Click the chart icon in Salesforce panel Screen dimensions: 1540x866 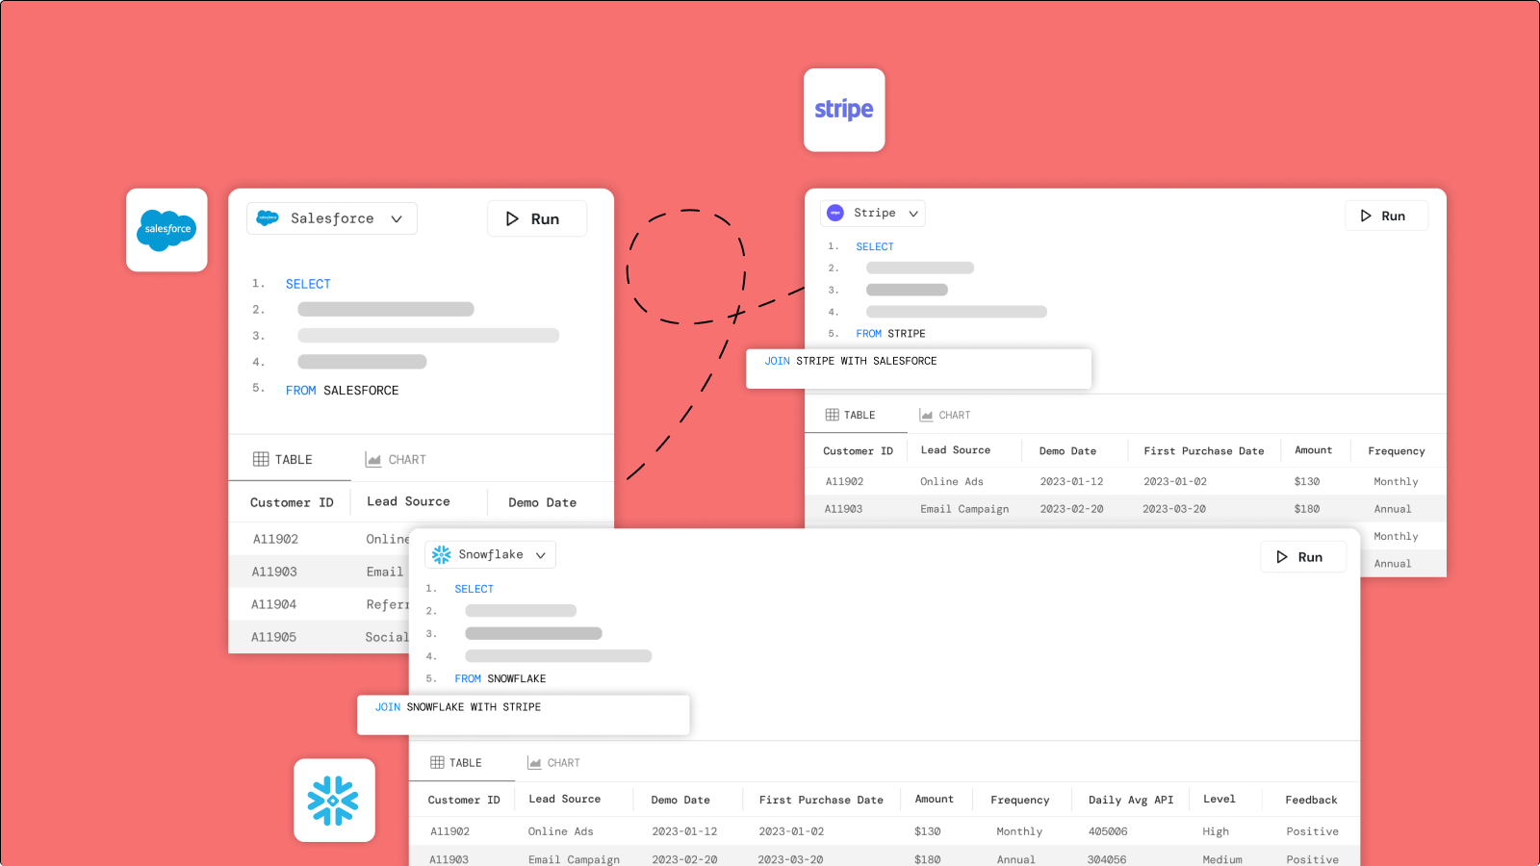(373, 460)
